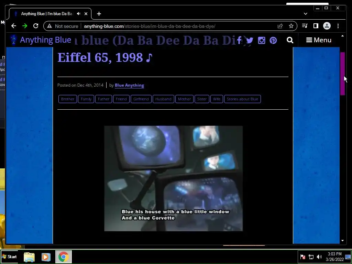Screen dimensions: 352x264
Task: Open the network tray icon
Action: click(311, 257)
